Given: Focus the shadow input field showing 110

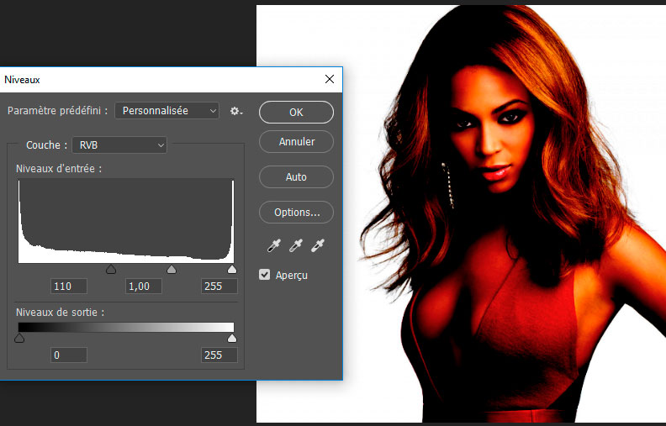Looking at the screenshot, I should click(x=69, y=287).
